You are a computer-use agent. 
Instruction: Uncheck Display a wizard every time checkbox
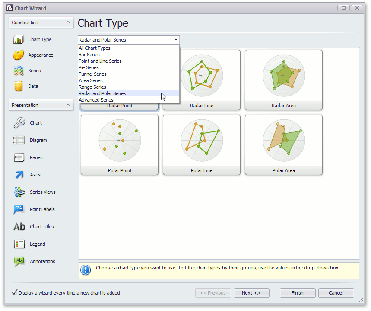point(15,293)
